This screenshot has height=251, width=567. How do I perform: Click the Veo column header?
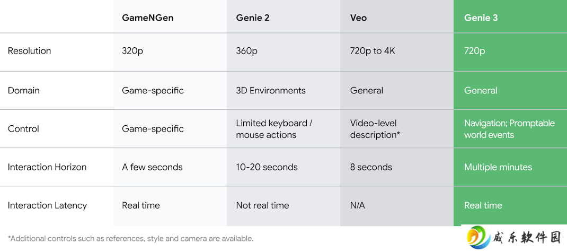tap(358, 18)
